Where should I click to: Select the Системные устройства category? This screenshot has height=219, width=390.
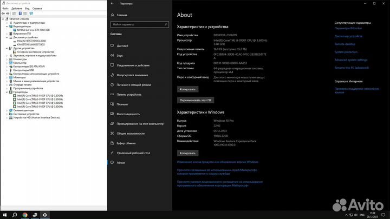coord(26,114)
